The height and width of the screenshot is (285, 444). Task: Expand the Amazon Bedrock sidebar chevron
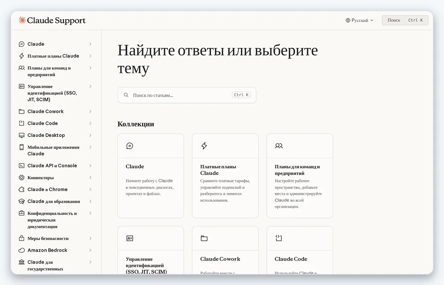pyautogui.click(x=90, y=250)
